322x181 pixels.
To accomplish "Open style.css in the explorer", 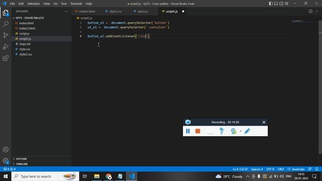I will [25, 49].
